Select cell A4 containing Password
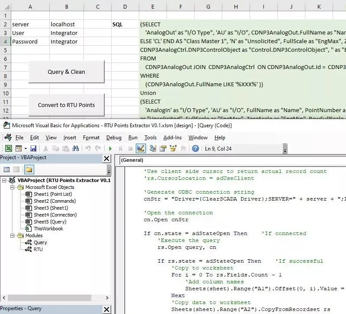 [30, 41]
